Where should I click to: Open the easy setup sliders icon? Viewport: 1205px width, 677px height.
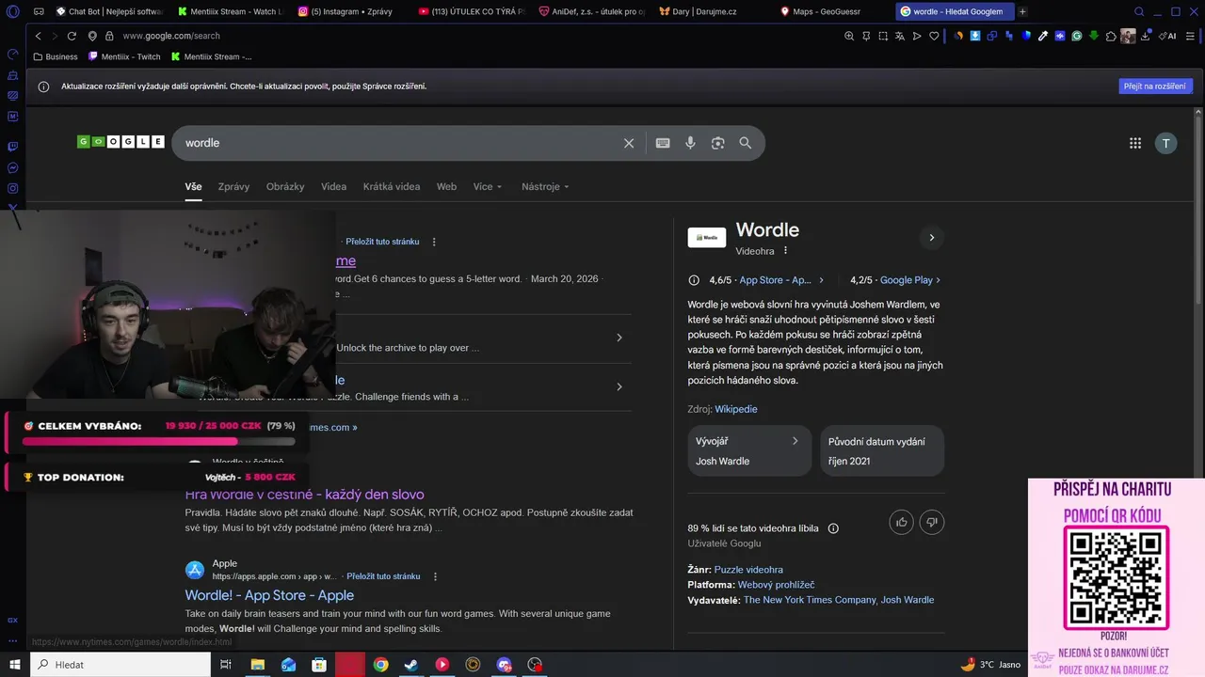(x=1189, y=36)
